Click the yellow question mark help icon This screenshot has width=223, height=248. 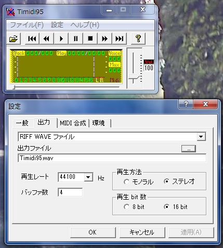point(138,38)
